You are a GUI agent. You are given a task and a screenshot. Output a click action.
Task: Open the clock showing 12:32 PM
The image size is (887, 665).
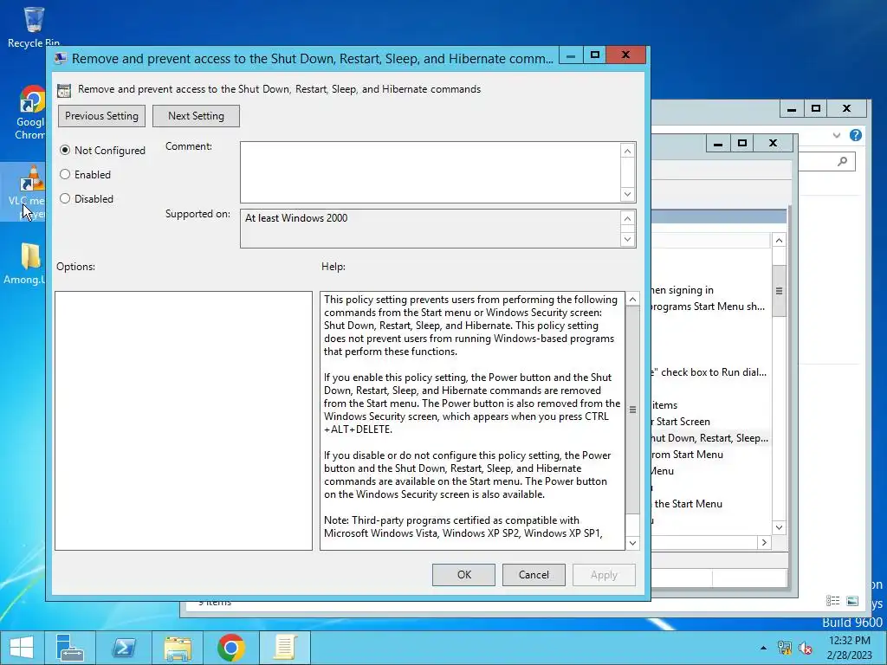(x=849, y=648)
